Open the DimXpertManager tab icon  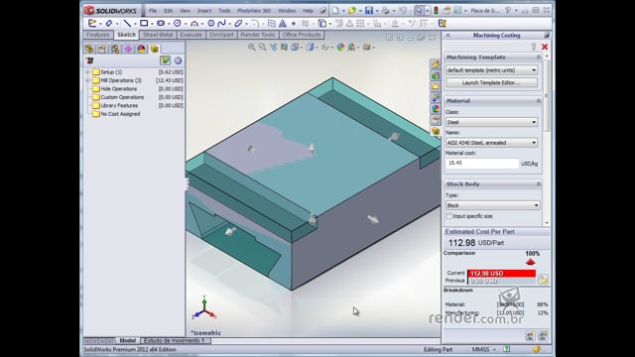click(128, 49)
